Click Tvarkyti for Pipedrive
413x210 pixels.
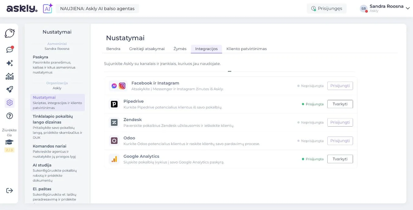340,104
